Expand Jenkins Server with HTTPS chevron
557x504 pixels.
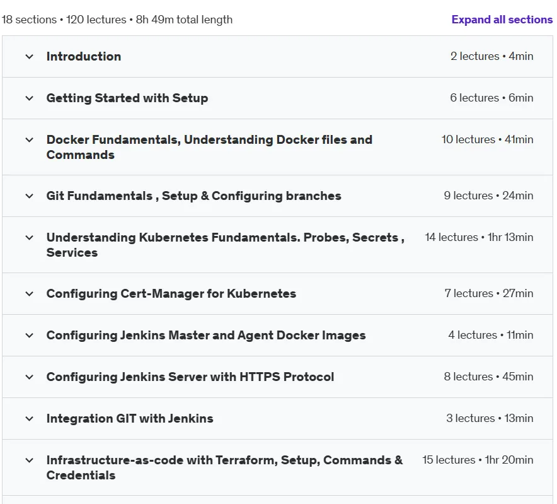click(x=30, y=377)
